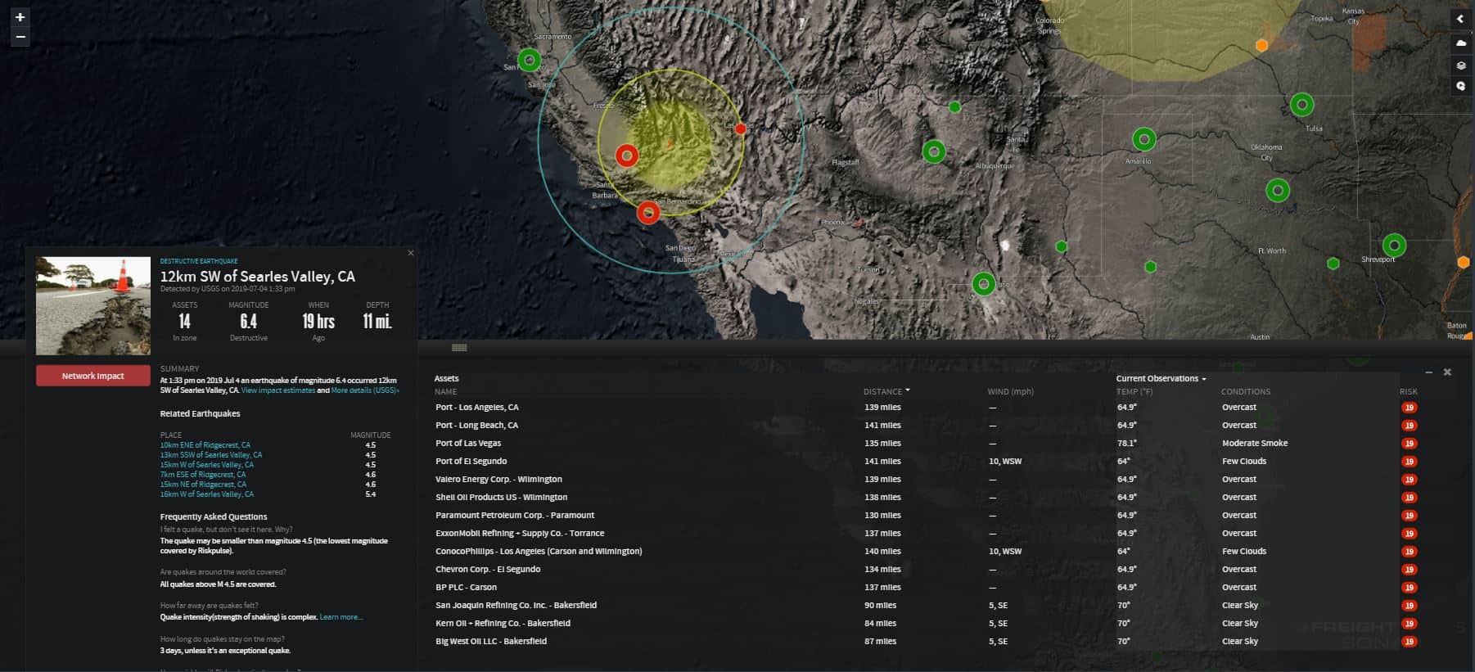
Task: Close the Assets table panel
Action: coord(1447,372)
